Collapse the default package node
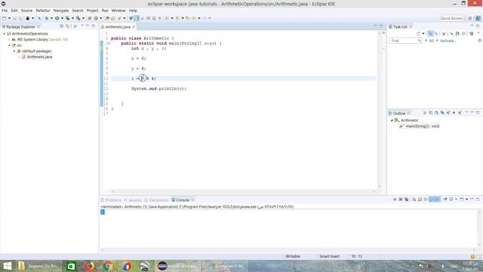This screenshot has width=483, height=272. click(14, 51)
